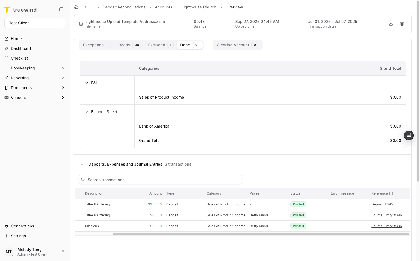Collapse the Balance Sheet section
Viewport: 420px width, 261px height.
[86, 112]
